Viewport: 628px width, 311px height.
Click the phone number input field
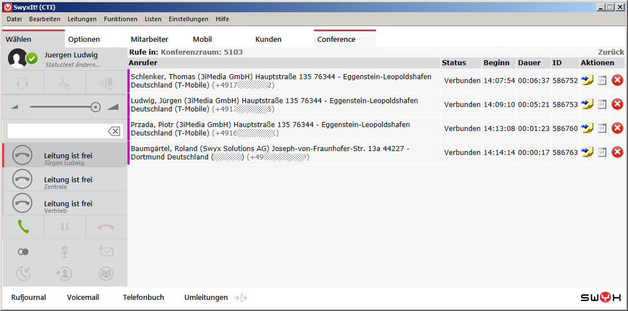pyautogui.click(x=56, y=131)
